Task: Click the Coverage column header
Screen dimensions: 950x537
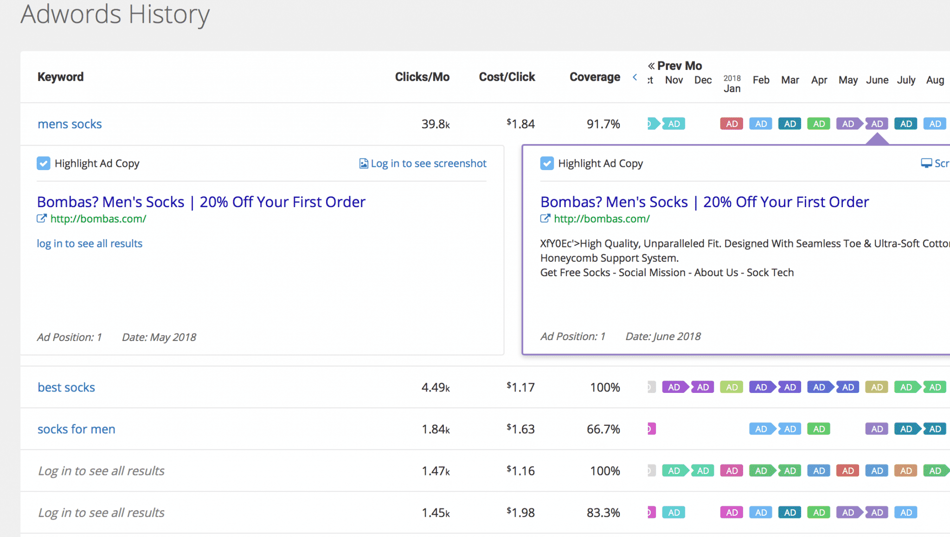Action: [595, 77]
